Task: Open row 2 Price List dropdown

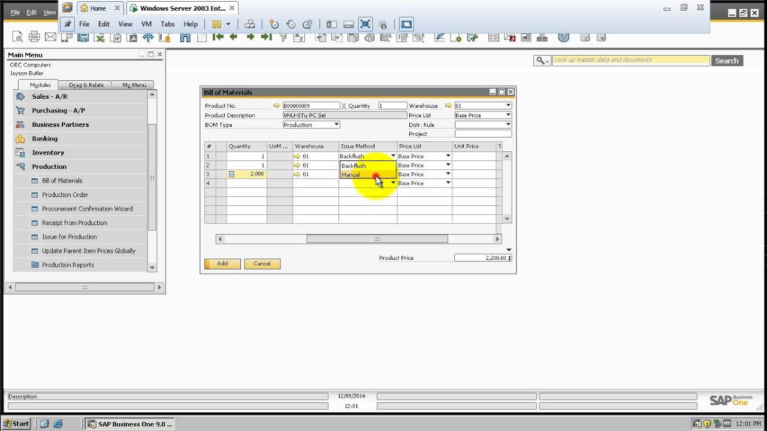Action: tap(448, 165)
